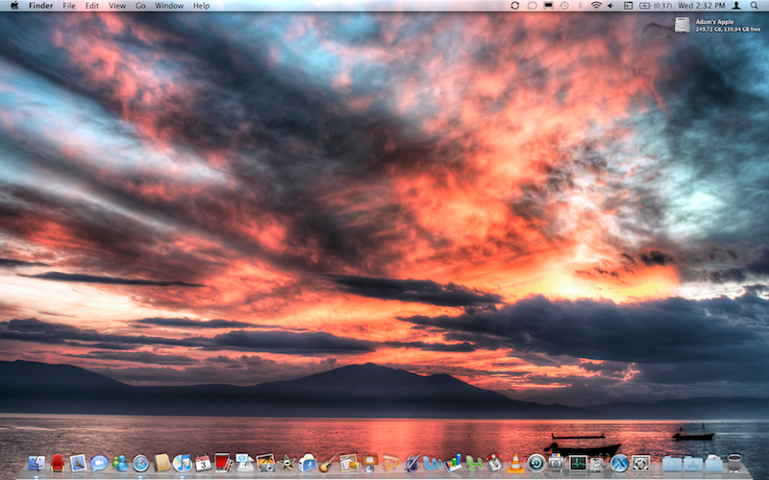Open the Wi-Fi AirPort menu
The image size is (769, 480).
596,6
